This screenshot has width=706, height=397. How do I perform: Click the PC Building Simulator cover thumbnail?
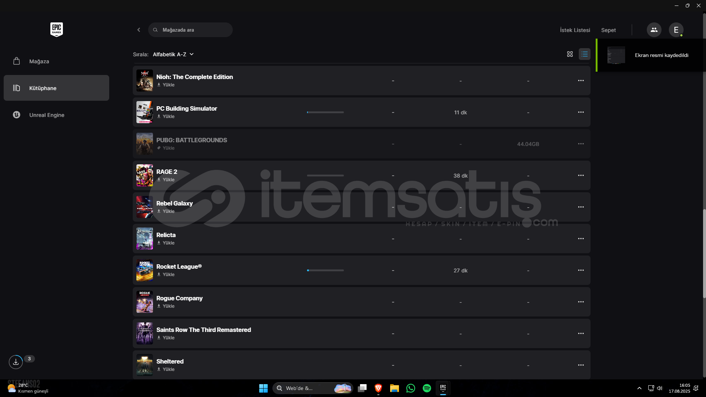145,112
